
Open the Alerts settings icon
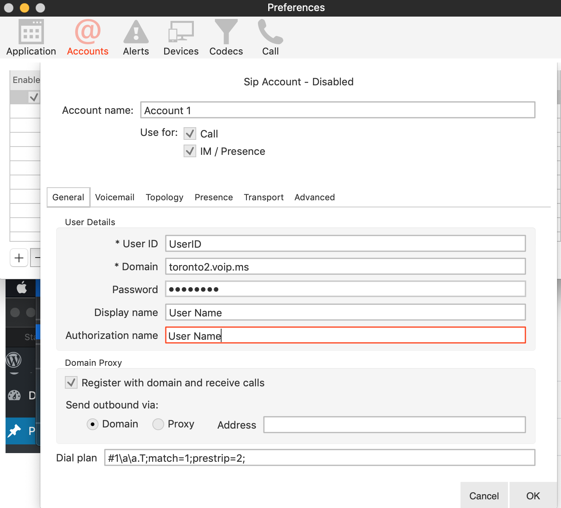pyautogui.click(x=136, y=38)
